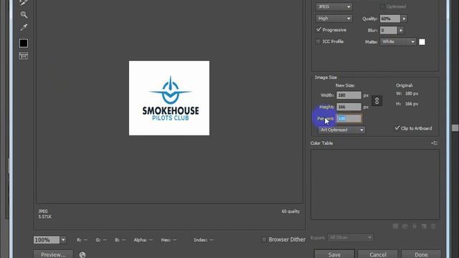
Task: Open the Color Table panel menu icon
Action: [x=435, y=143]
